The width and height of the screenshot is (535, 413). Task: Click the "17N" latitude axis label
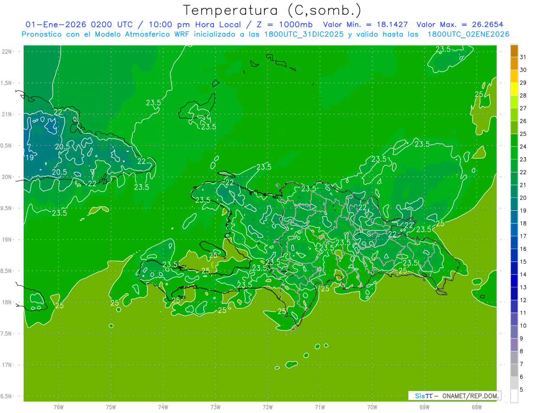(7, 365)
